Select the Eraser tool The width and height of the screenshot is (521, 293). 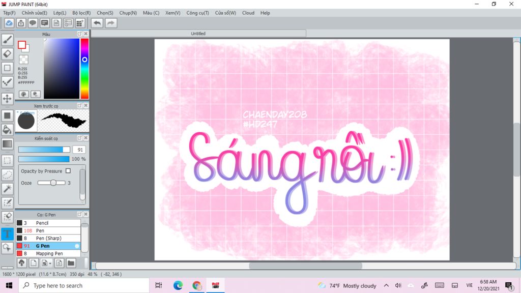pyautogui.click(x=7, y=53)
